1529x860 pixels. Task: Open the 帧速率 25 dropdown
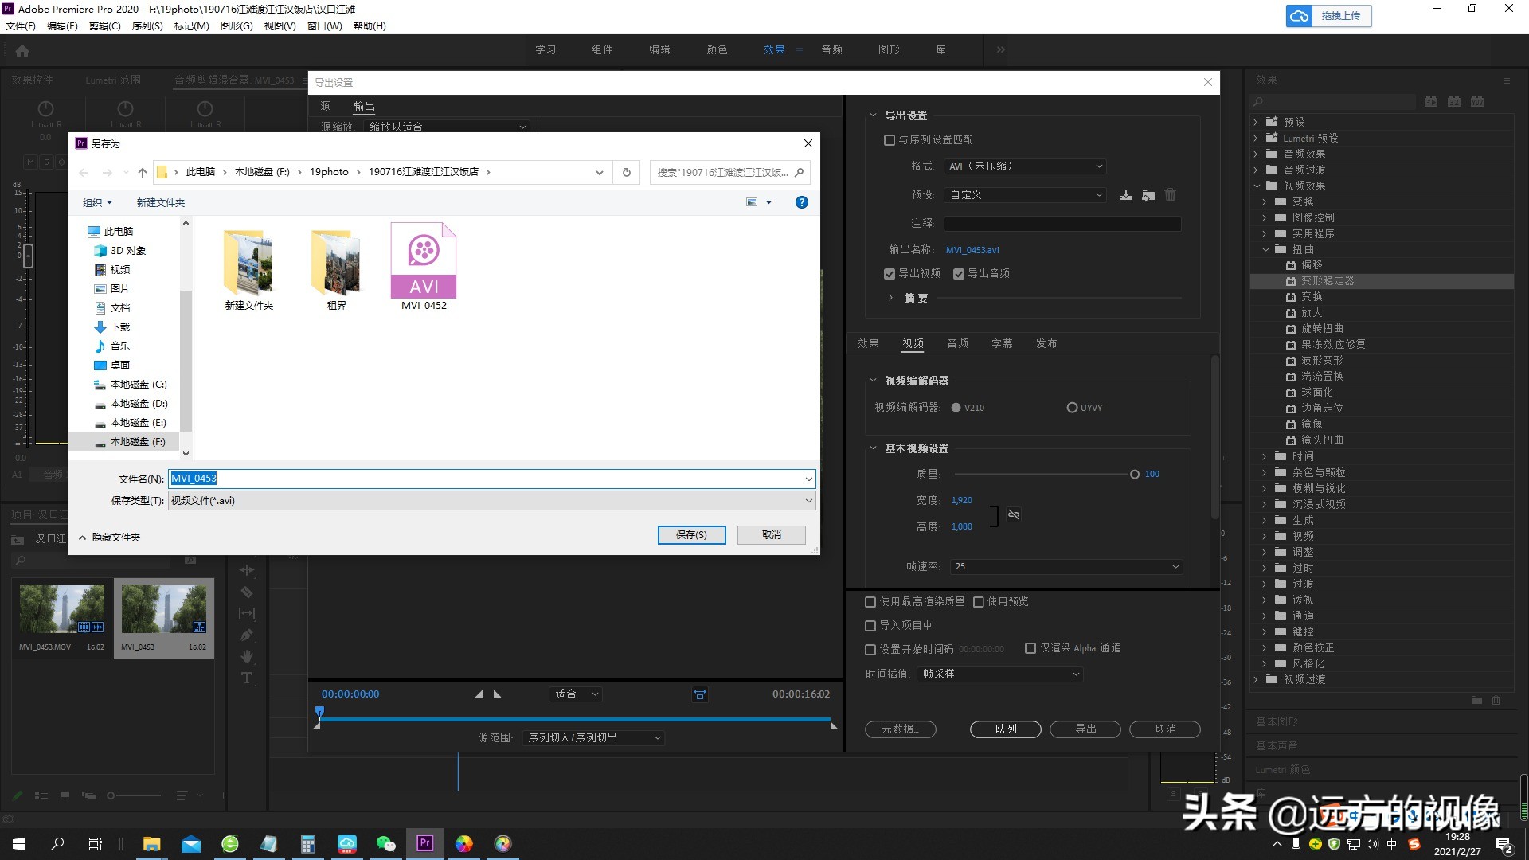pos(1066,567)
